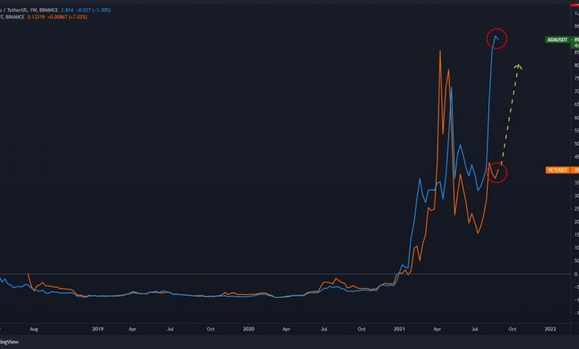Click the Aug label on time axis
The height and width of the screenshot is (349, 579).
click(x=33, y=327)
